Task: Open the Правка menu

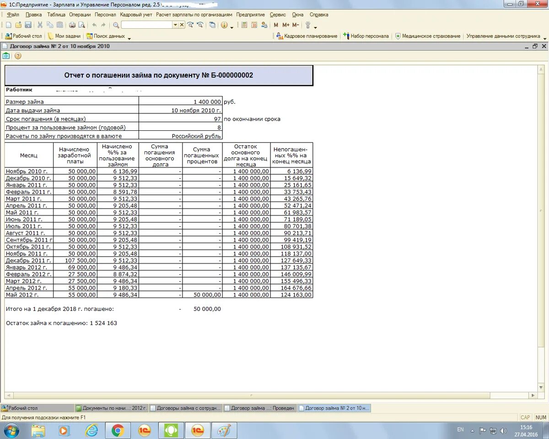Action: pyautogui.click(x=34, y=15)
